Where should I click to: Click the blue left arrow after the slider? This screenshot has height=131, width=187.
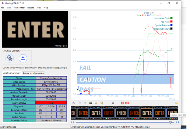[177, 122]
